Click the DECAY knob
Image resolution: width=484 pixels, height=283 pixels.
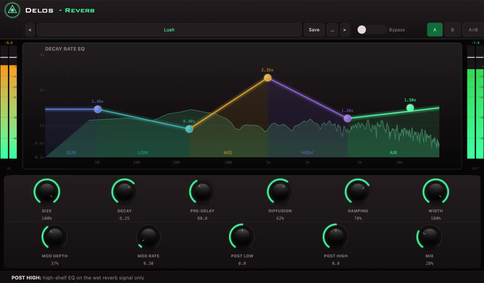tap(124, 192)
